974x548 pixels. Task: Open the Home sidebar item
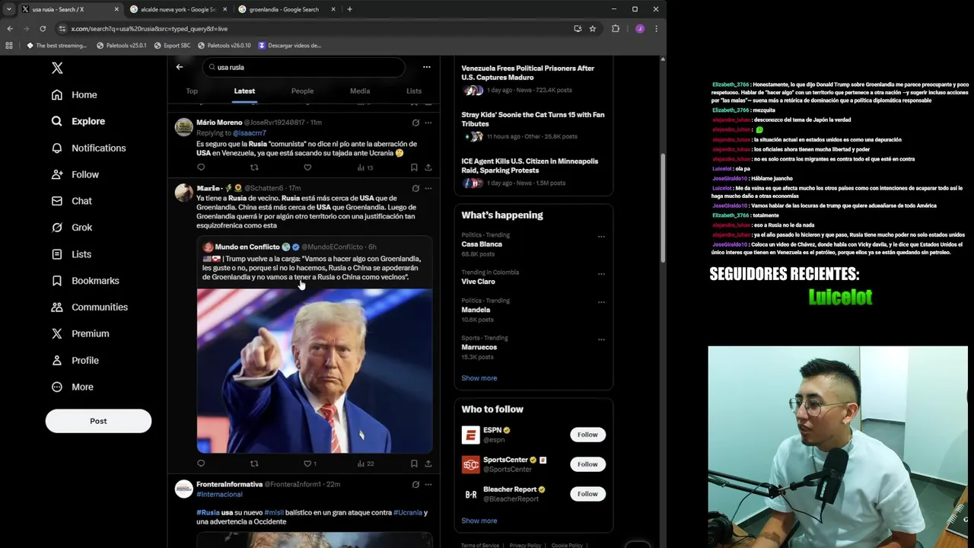click(75, 95)
